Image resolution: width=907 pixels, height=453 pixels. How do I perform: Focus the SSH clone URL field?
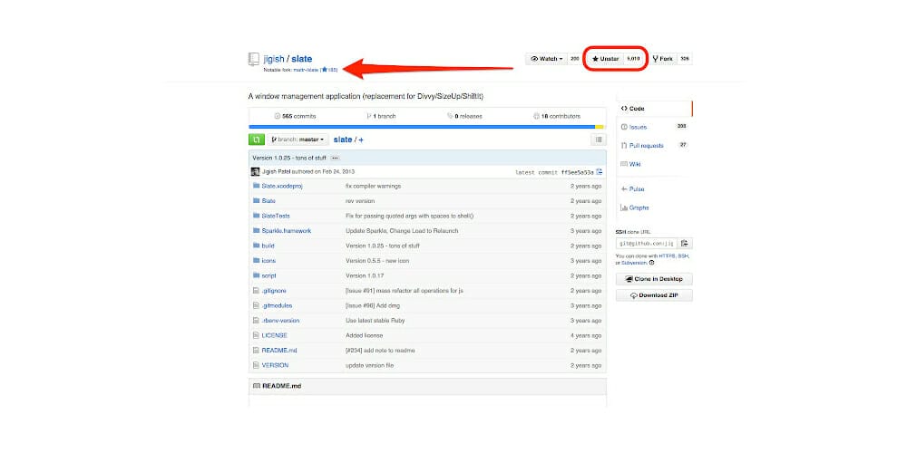[646, 243]
